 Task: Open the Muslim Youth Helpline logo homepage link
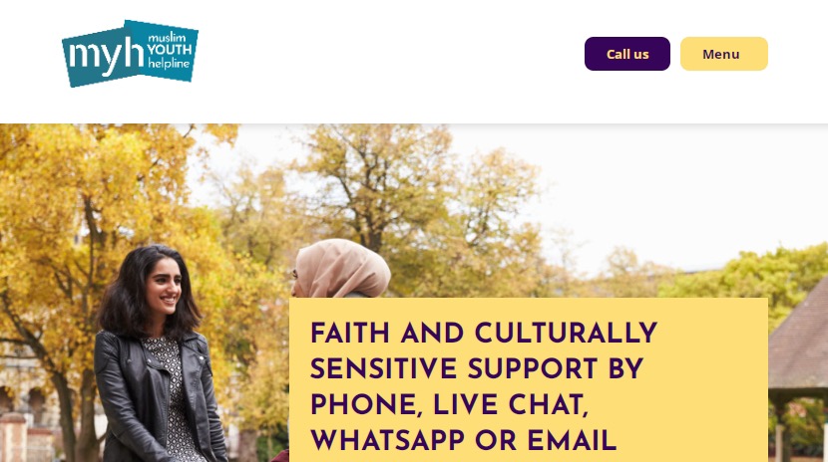click(x=130, y=53)
